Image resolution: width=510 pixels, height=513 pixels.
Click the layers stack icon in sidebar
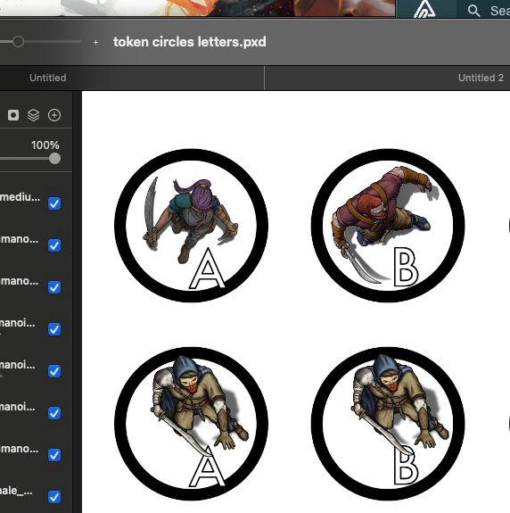33,115
